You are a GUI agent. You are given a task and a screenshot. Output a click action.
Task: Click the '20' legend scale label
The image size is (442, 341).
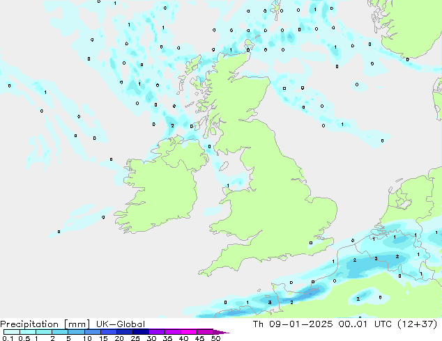point(119,338)
